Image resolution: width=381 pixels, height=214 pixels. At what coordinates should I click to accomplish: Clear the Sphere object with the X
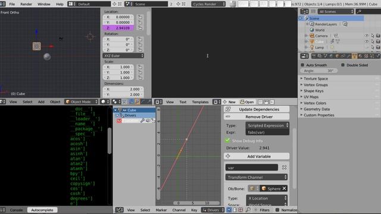(284, 188)
